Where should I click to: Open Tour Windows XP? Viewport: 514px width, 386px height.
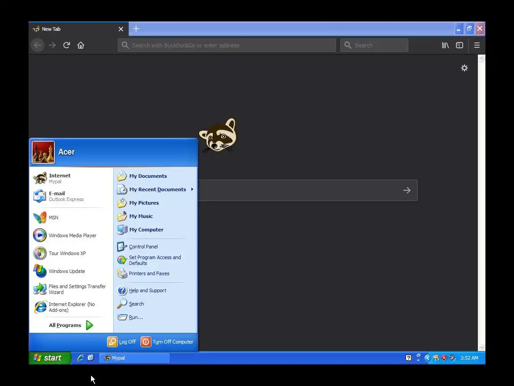71,253
